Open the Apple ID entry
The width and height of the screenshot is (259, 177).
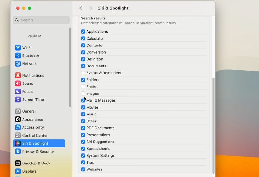pos(34,36)
